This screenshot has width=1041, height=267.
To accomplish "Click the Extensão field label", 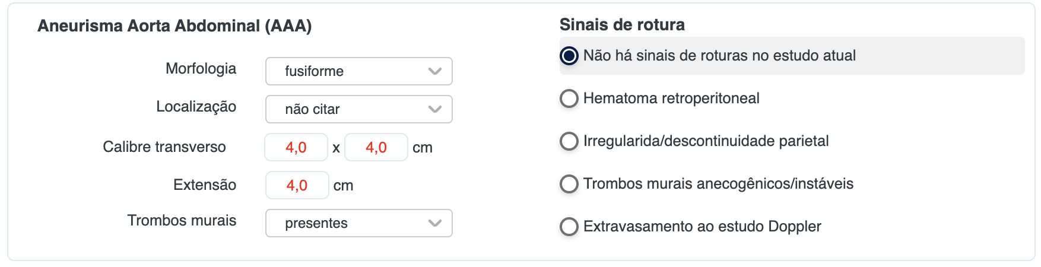I will [x=205, y=185].
